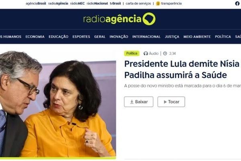This screenshot has height=161, width=241.
Task: Go to the Educação section
Action: click(59, 37)
